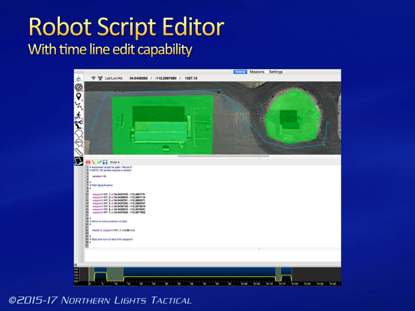Screen dimensions: 415x311
Task: Open the Settings tab
Action: [x=276, y=72]
